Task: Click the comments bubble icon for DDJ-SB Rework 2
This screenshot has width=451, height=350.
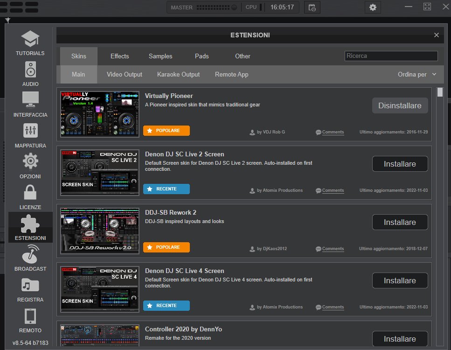Action: coord(319,249)
